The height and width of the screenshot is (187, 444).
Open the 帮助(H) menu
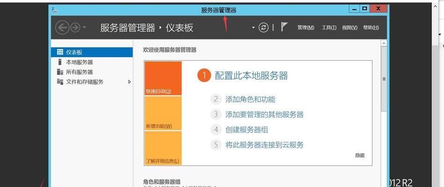point(371,28)
